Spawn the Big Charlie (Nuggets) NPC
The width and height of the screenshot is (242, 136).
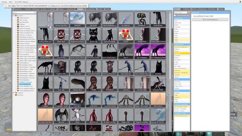pos(110,19)
